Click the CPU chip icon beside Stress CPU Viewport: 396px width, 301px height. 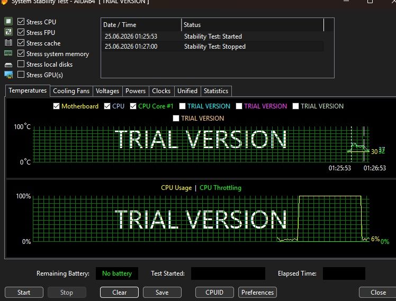[8, 22]
